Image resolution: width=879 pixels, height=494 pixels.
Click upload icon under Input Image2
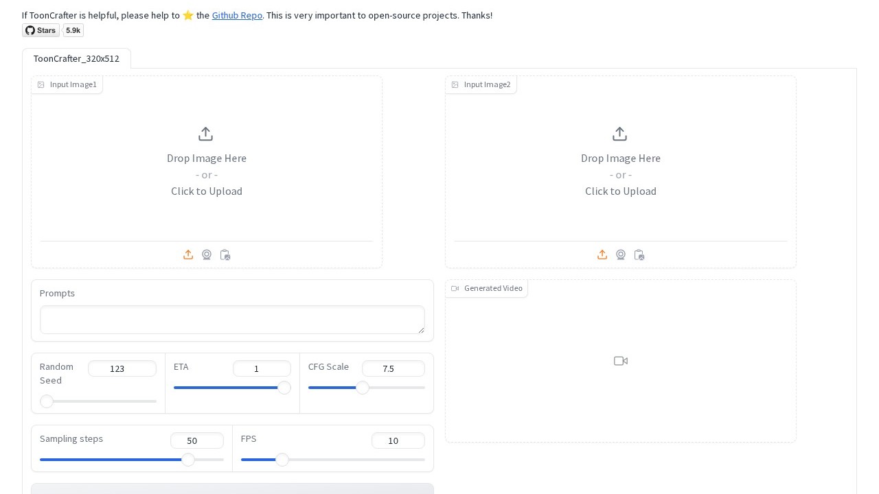pyautogui.click(x=602, y=255)
